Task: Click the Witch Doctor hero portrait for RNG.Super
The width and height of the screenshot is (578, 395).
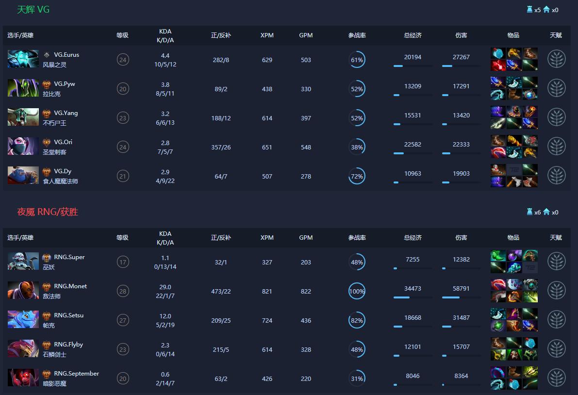Action: pyautogui.click(x=22, y=261)
